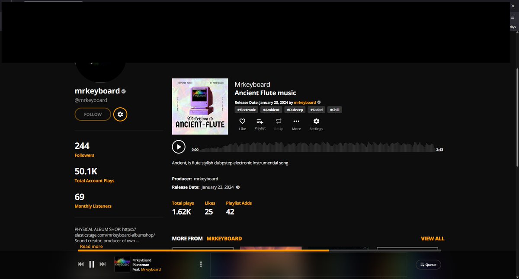Open the profile settings gear beside Follow
Screen dimensions: 519x279
(x=120, y=114)
